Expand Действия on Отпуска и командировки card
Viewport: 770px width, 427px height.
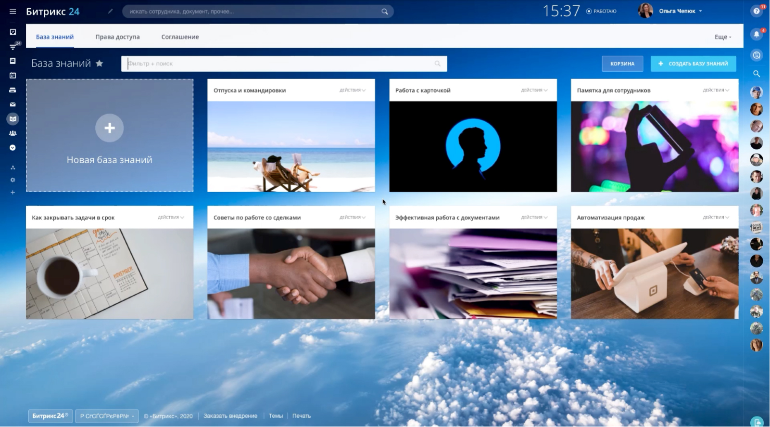coord(353,90)
